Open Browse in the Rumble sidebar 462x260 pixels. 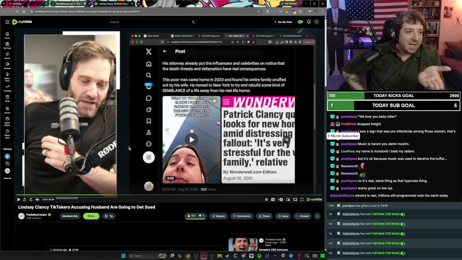[7, 66]
